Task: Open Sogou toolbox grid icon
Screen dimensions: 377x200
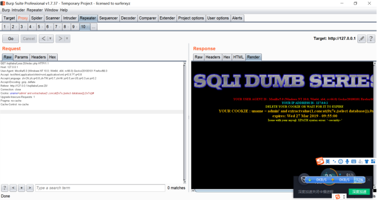Action: [x=373, y=161]
